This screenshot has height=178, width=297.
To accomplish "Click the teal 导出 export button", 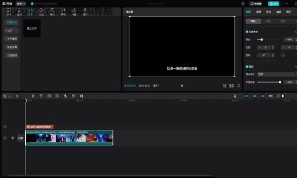I will [274, 3].
